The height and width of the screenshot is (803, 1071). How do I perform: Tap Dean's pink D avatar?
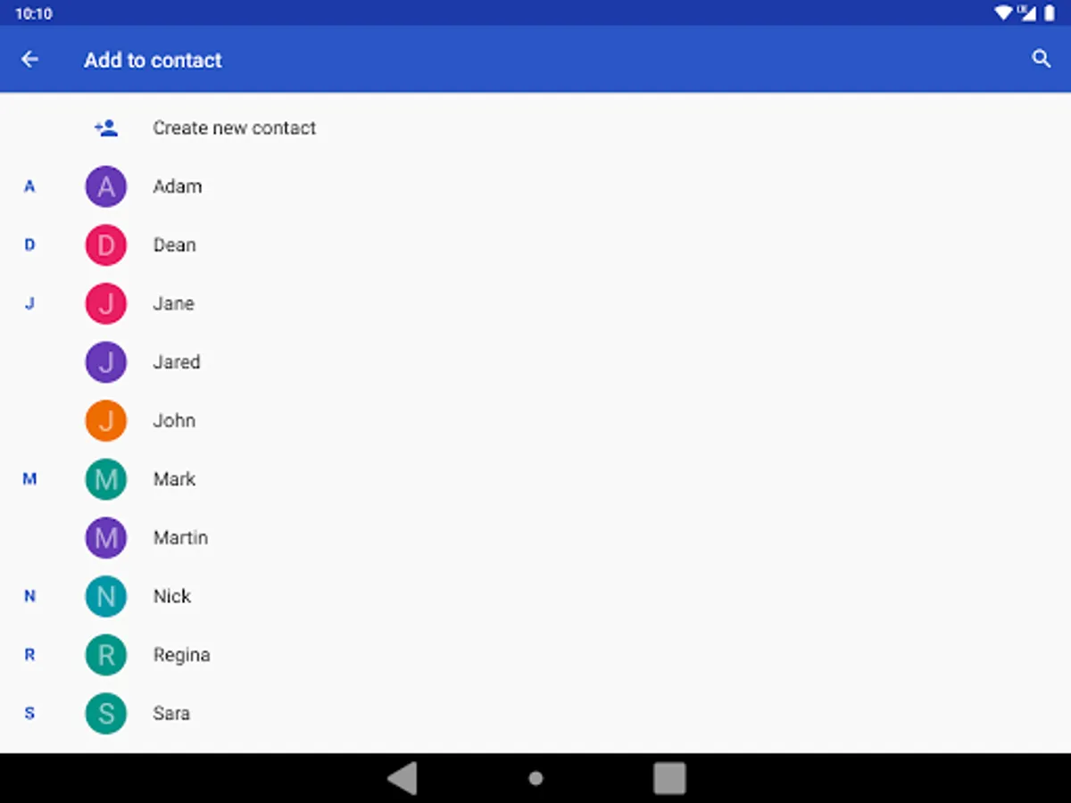coord(106,245)
